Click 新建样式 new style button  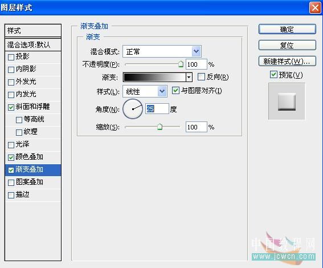(287, 61)
